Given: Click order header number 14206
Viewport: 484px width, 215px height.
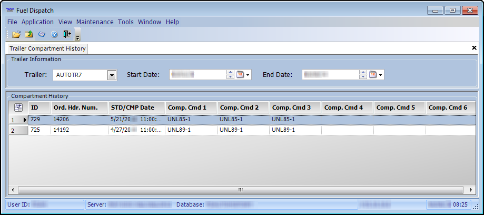Looking at the screenshot, I should click(x=80, y=119).
